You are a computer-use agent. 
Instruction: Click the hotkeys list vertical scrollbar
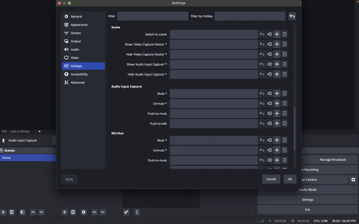(x=294, y=129)
